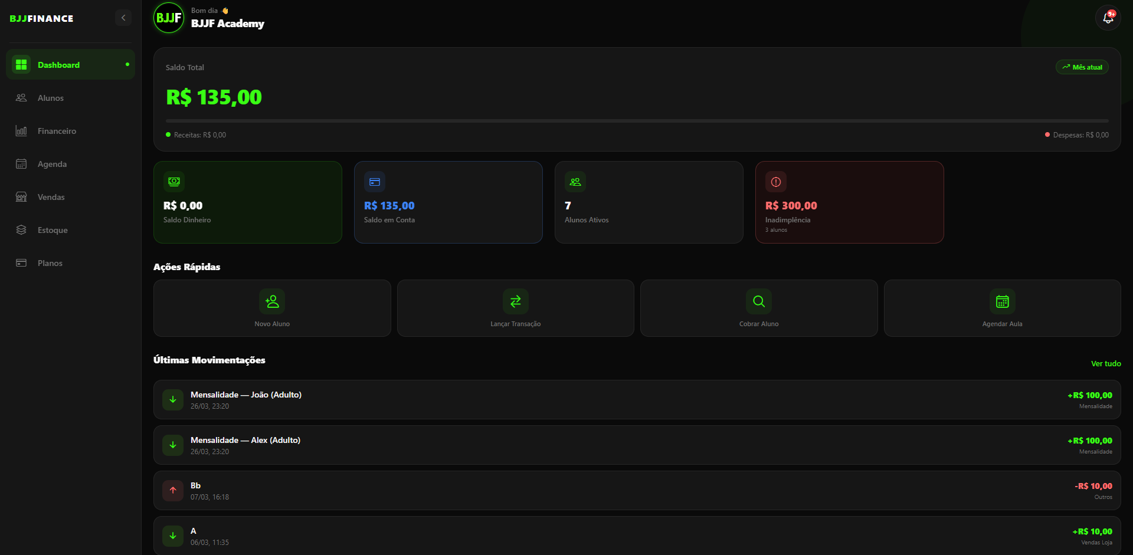This screenshot has height=555, width=1133.
Task: Click the Alunos people icon in sidebar
Action: (21, 98)
